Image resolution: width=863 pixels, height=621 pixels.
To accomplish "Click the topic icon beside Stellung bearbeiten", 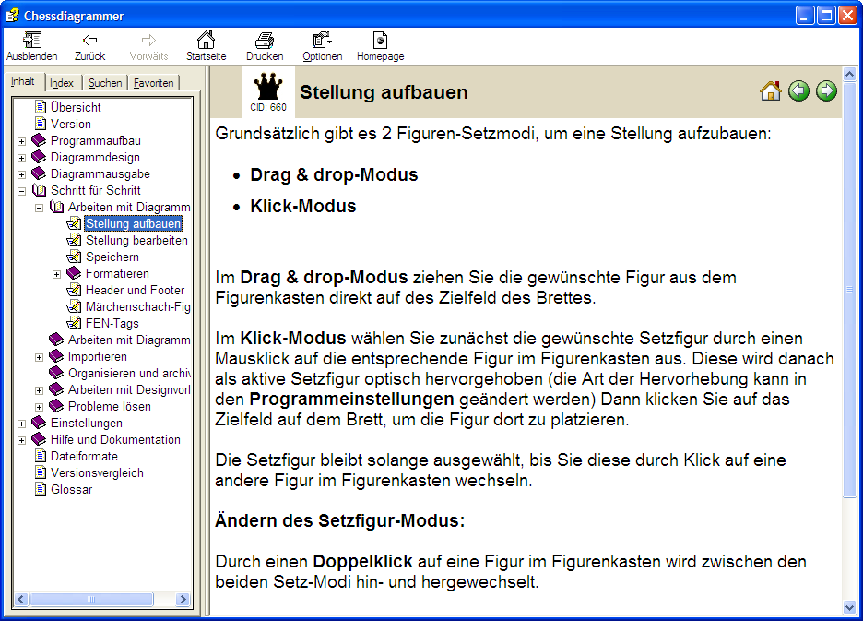I will (x=74, y=240).
